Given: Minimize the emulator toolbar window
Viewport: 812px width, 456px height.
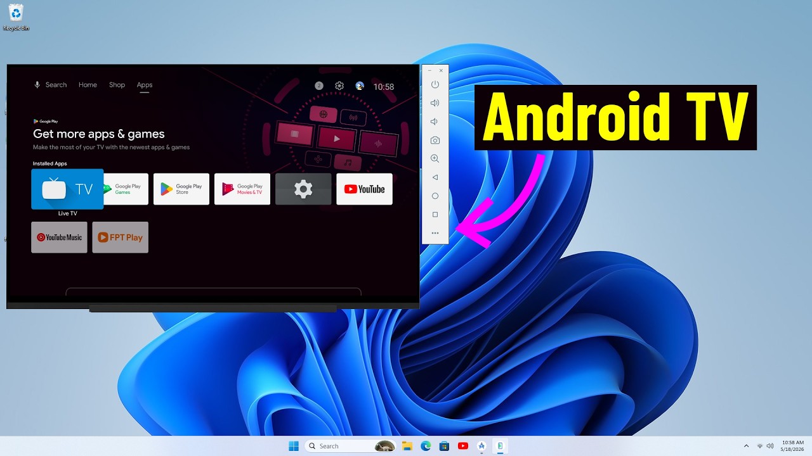Looking at the screenshot, I should (429, 70).
